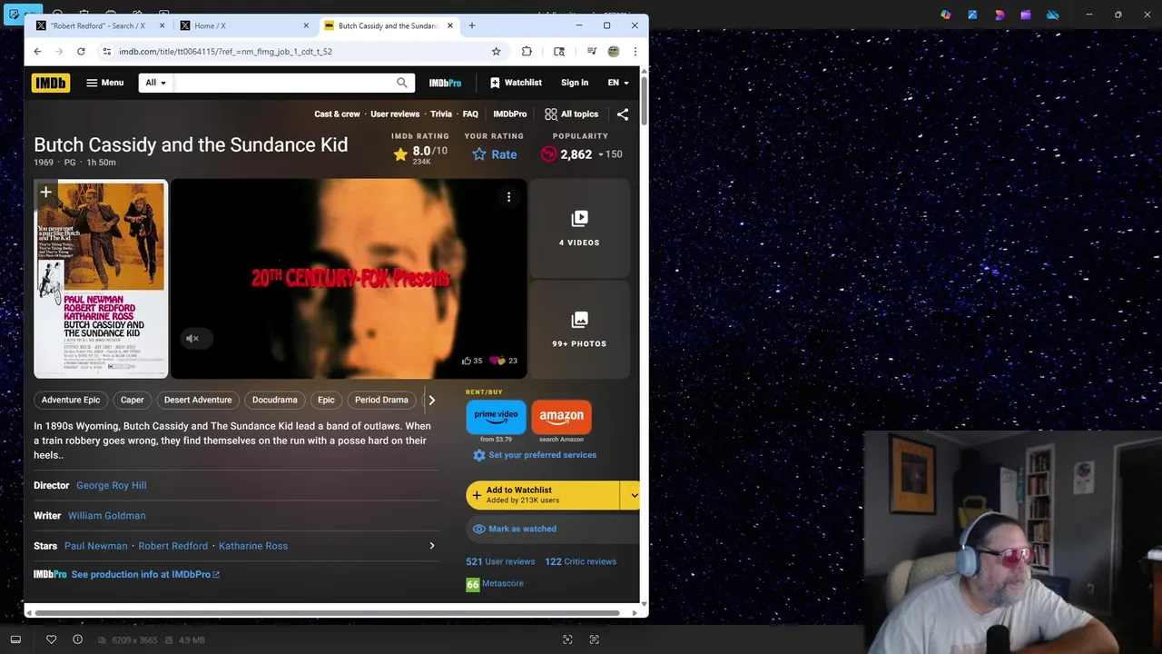Click the share icon
Image resolution: width=1162 pixels, height=654 pixels.
point(623,114)
